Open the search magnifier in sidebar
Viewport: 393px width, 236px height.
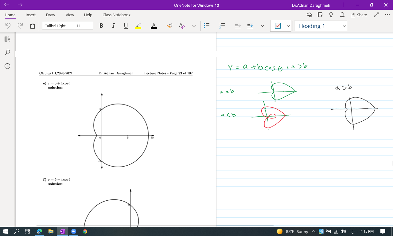[x=7, y=52]
